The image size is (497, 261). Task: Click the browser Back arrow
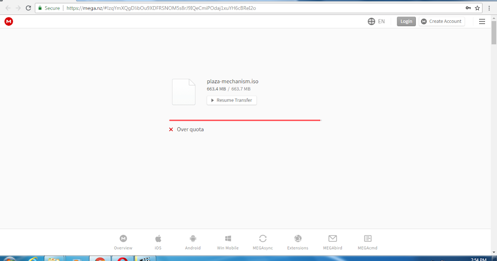click(x=8, y=8)
